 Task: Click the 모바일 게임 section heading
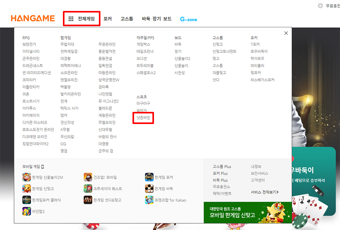pyautogui.click(x=33, y=167)
